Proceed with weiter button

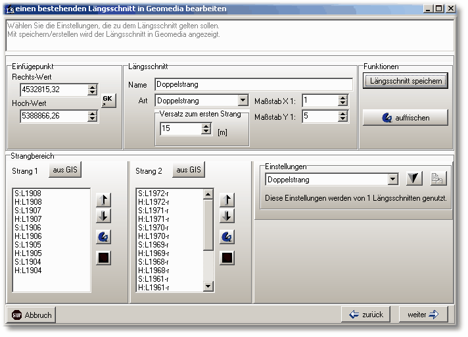(x=423, y=315)
